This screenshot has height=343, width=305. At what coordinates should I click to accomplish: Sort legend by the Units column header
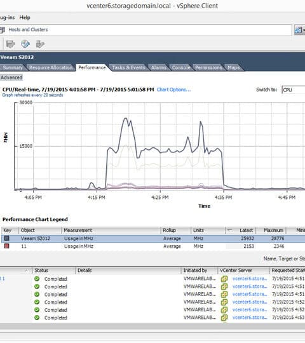point(208,231)
